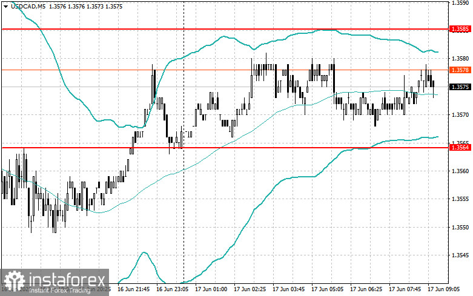Select the 1.3555 price scale value

pos(460,199)
